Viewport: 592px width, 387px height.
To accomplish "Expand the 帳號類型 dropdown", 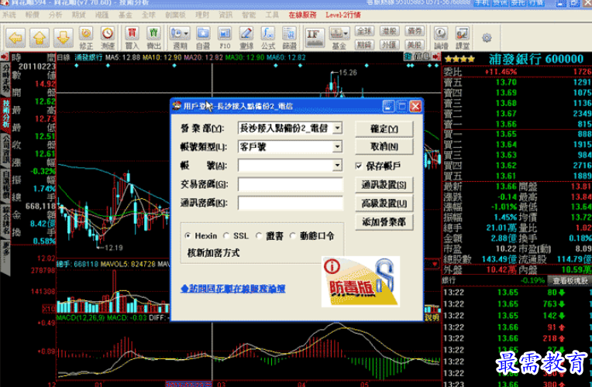I will (338, 146).
